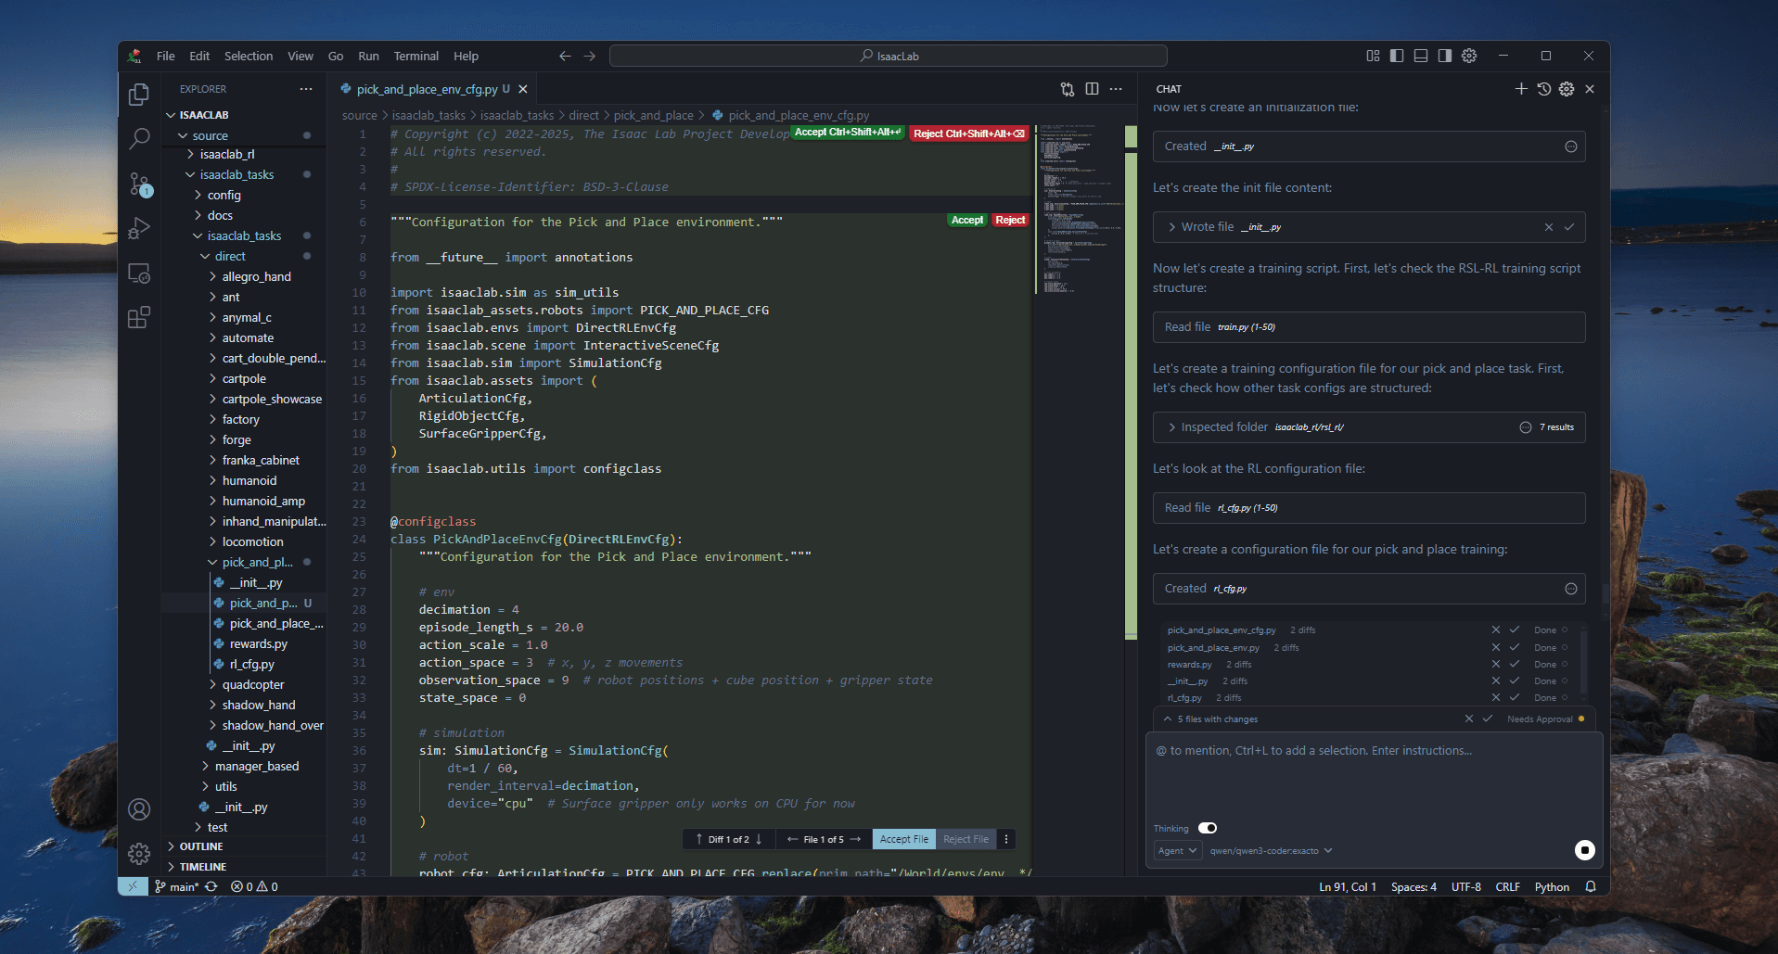Open the Search view in activity bar
This screenshot has height=954, width=1778.
coord(139,139)
